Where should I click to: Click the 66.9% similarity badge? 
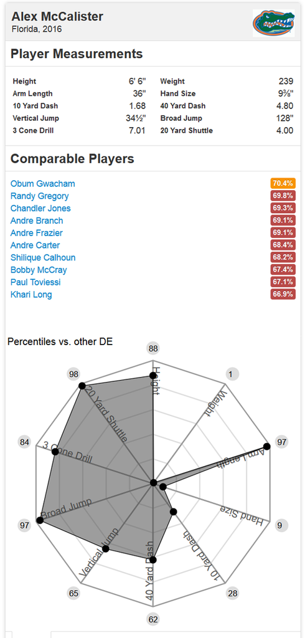click(283, 294)
